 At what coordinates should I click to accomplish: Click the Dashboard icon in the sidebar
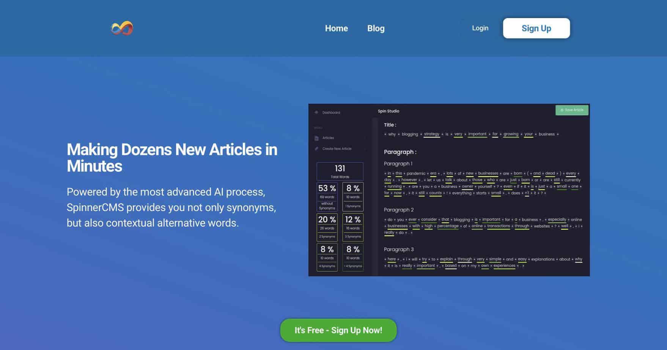[316, 112]
